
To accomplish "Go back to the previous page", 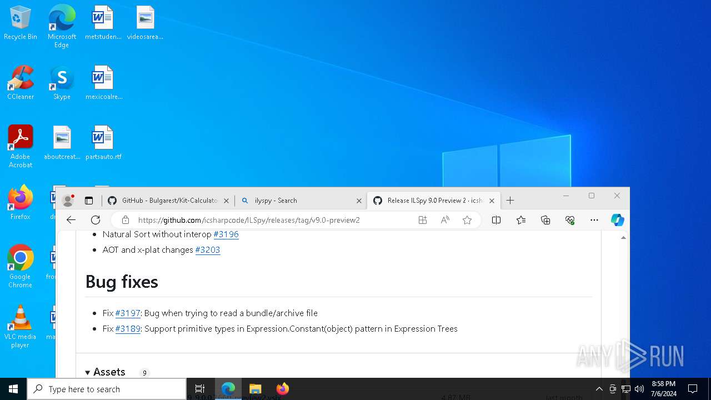I will [x=71, y=220].
